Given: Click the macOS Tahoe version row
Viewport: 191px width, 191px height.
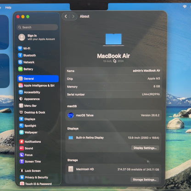Looking at the screenshot, I should tap(113, 115).
